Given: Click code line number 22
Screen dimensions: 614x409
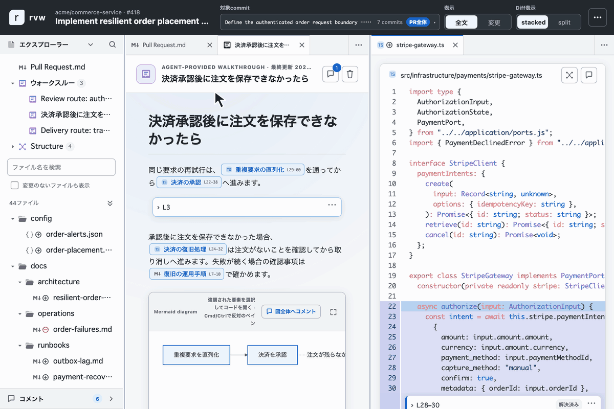Looking at the screenshot, I should [392, 306].
